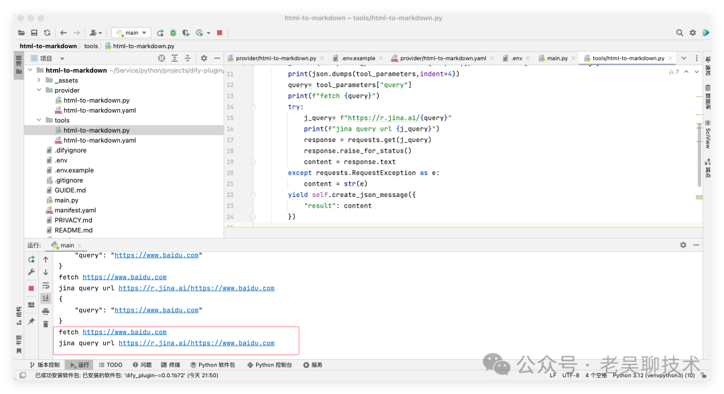Viewport: 724px width, 394px height.
Task: Clear console with trash icon
Action: [x=46, y=324]
